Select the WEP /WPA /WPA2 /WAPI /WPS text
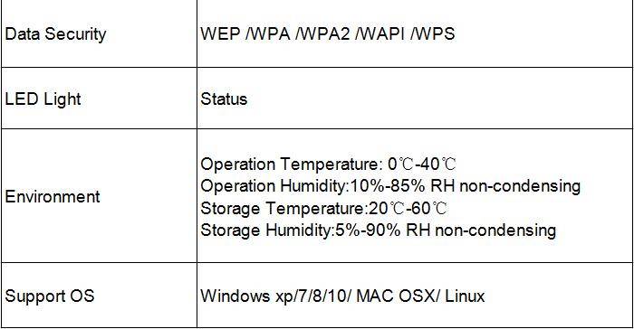The image size is (634, 329). 328,33
